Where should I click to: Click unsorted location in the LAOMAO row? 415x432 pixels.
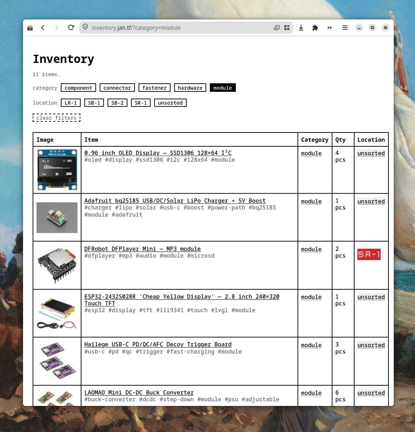pyautogui.click(x=371, y=393)
